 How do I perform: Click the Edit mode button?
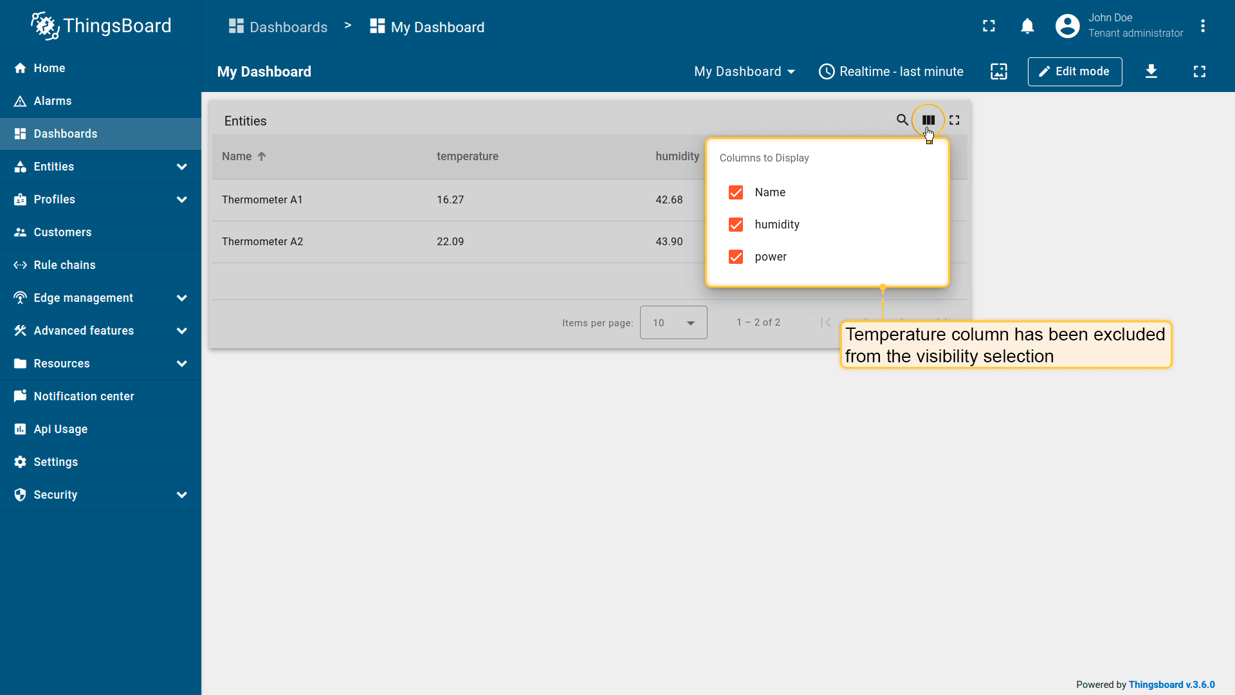coord(1074,71)
